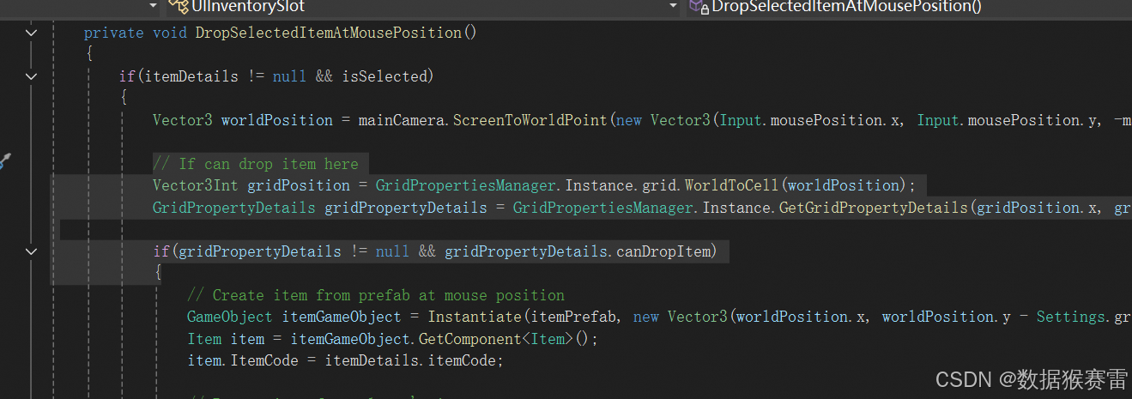
Task: Click the 'Instantiate' method call
Action: point(475,317)
